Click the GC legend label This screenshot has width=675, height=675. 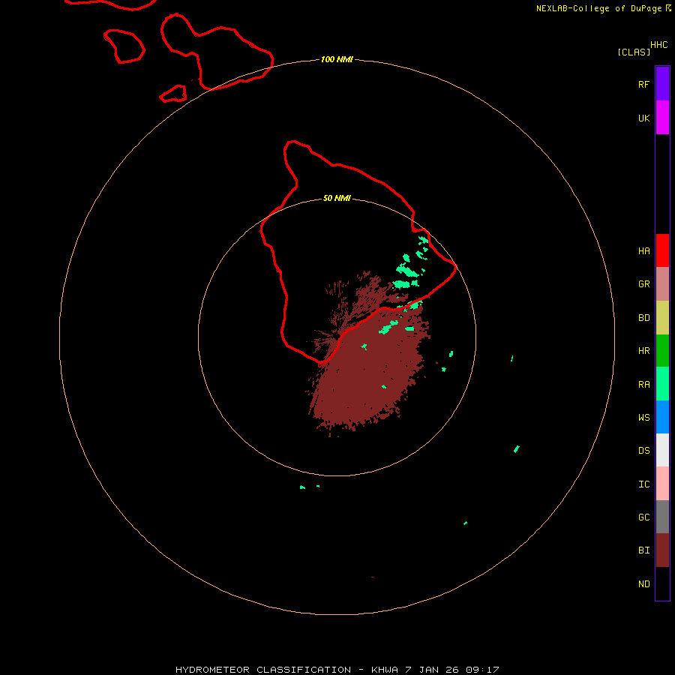[643, 517]
